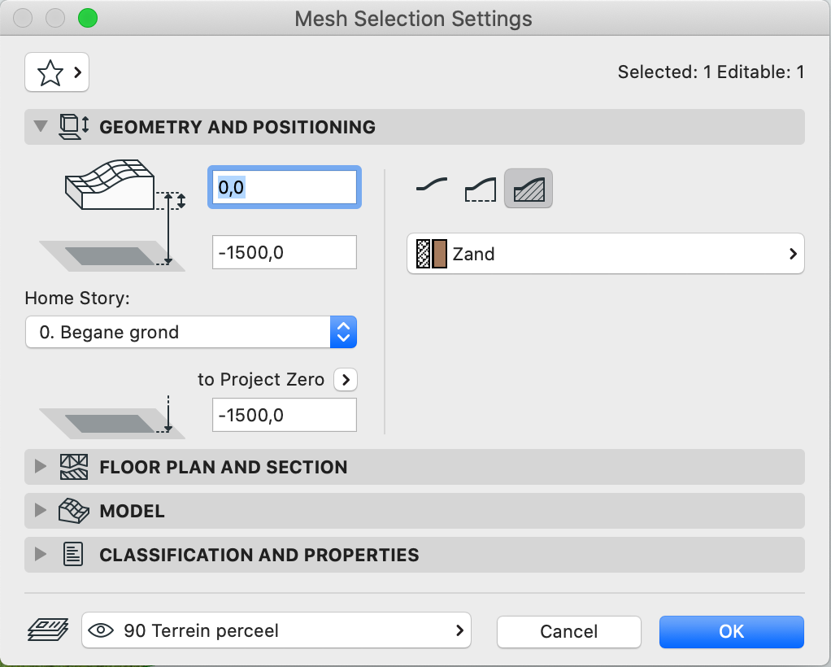This screenshot has height=667, width=831.
Task: Click the Classification and Properties document icon
Action: 73,555
